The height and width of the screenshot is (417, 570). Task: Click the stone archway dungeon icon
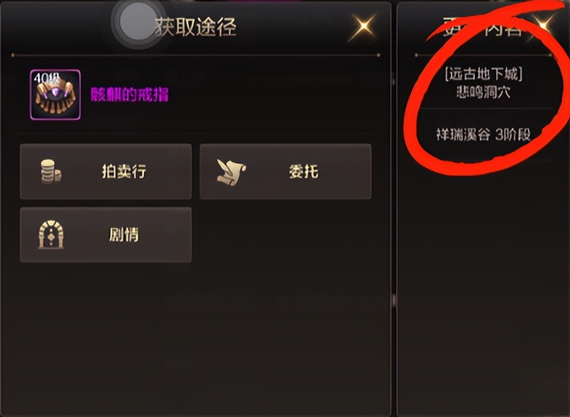tap(51, 235)
